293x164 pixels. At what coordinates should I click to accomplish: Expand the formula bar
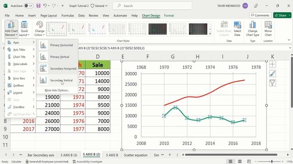290,48
